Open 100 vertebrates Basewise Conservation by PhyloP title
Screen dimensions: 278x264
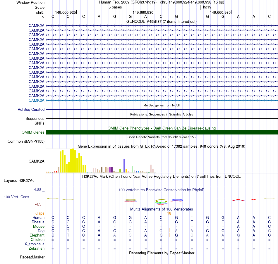coord(162,190)
